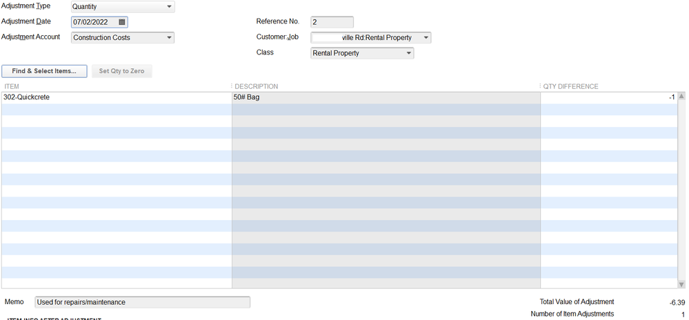The height and width of the screenshot is (320, 689).
Task: Click the Find & Select Items button
Action: (x=44, y=71)
